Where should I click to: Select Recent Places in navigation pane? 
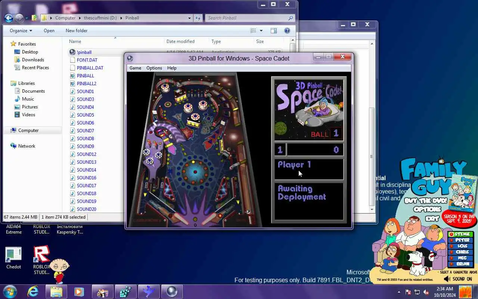pyautogui.click(x=35, y=67)
